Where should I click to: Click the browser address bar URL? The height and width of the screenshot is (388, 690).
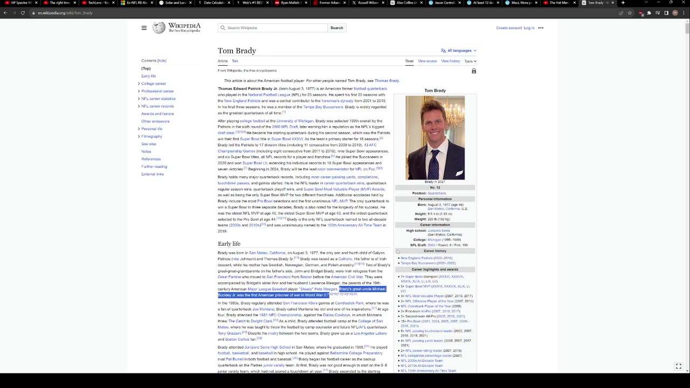[x=65, y=13]
